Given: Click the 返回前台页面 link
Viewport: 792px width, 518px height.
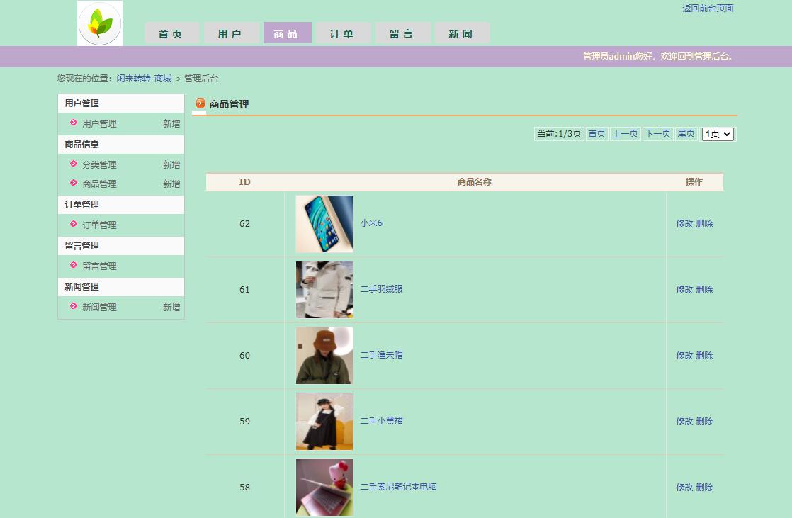Looking at the screenshot, I should 707,9.
